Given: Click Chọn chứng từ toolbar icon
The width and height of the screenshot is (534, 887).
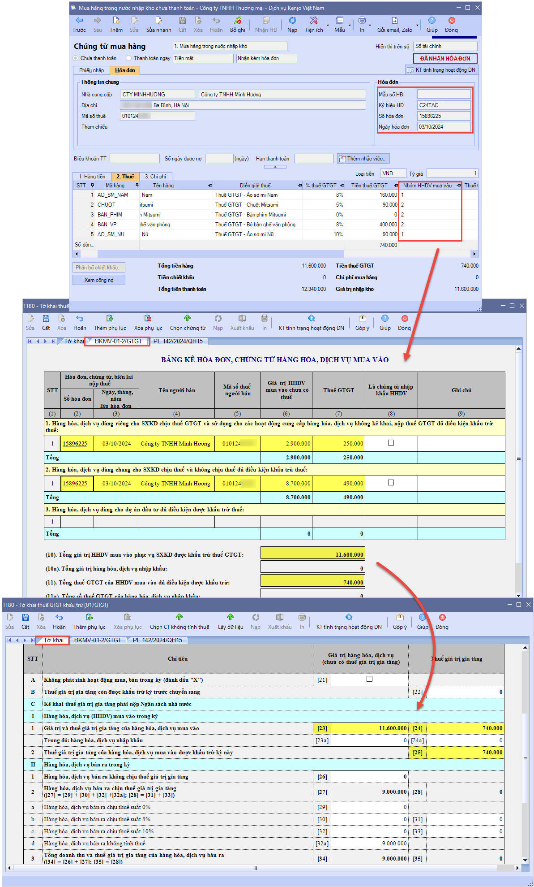Looking at the screenshot, I should point(187,319).
